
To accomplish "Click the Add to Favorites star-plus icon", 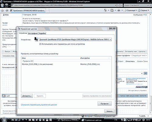I will tap(7, 10).
